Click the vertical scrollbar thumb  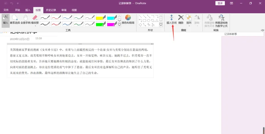tap(264, 130)
